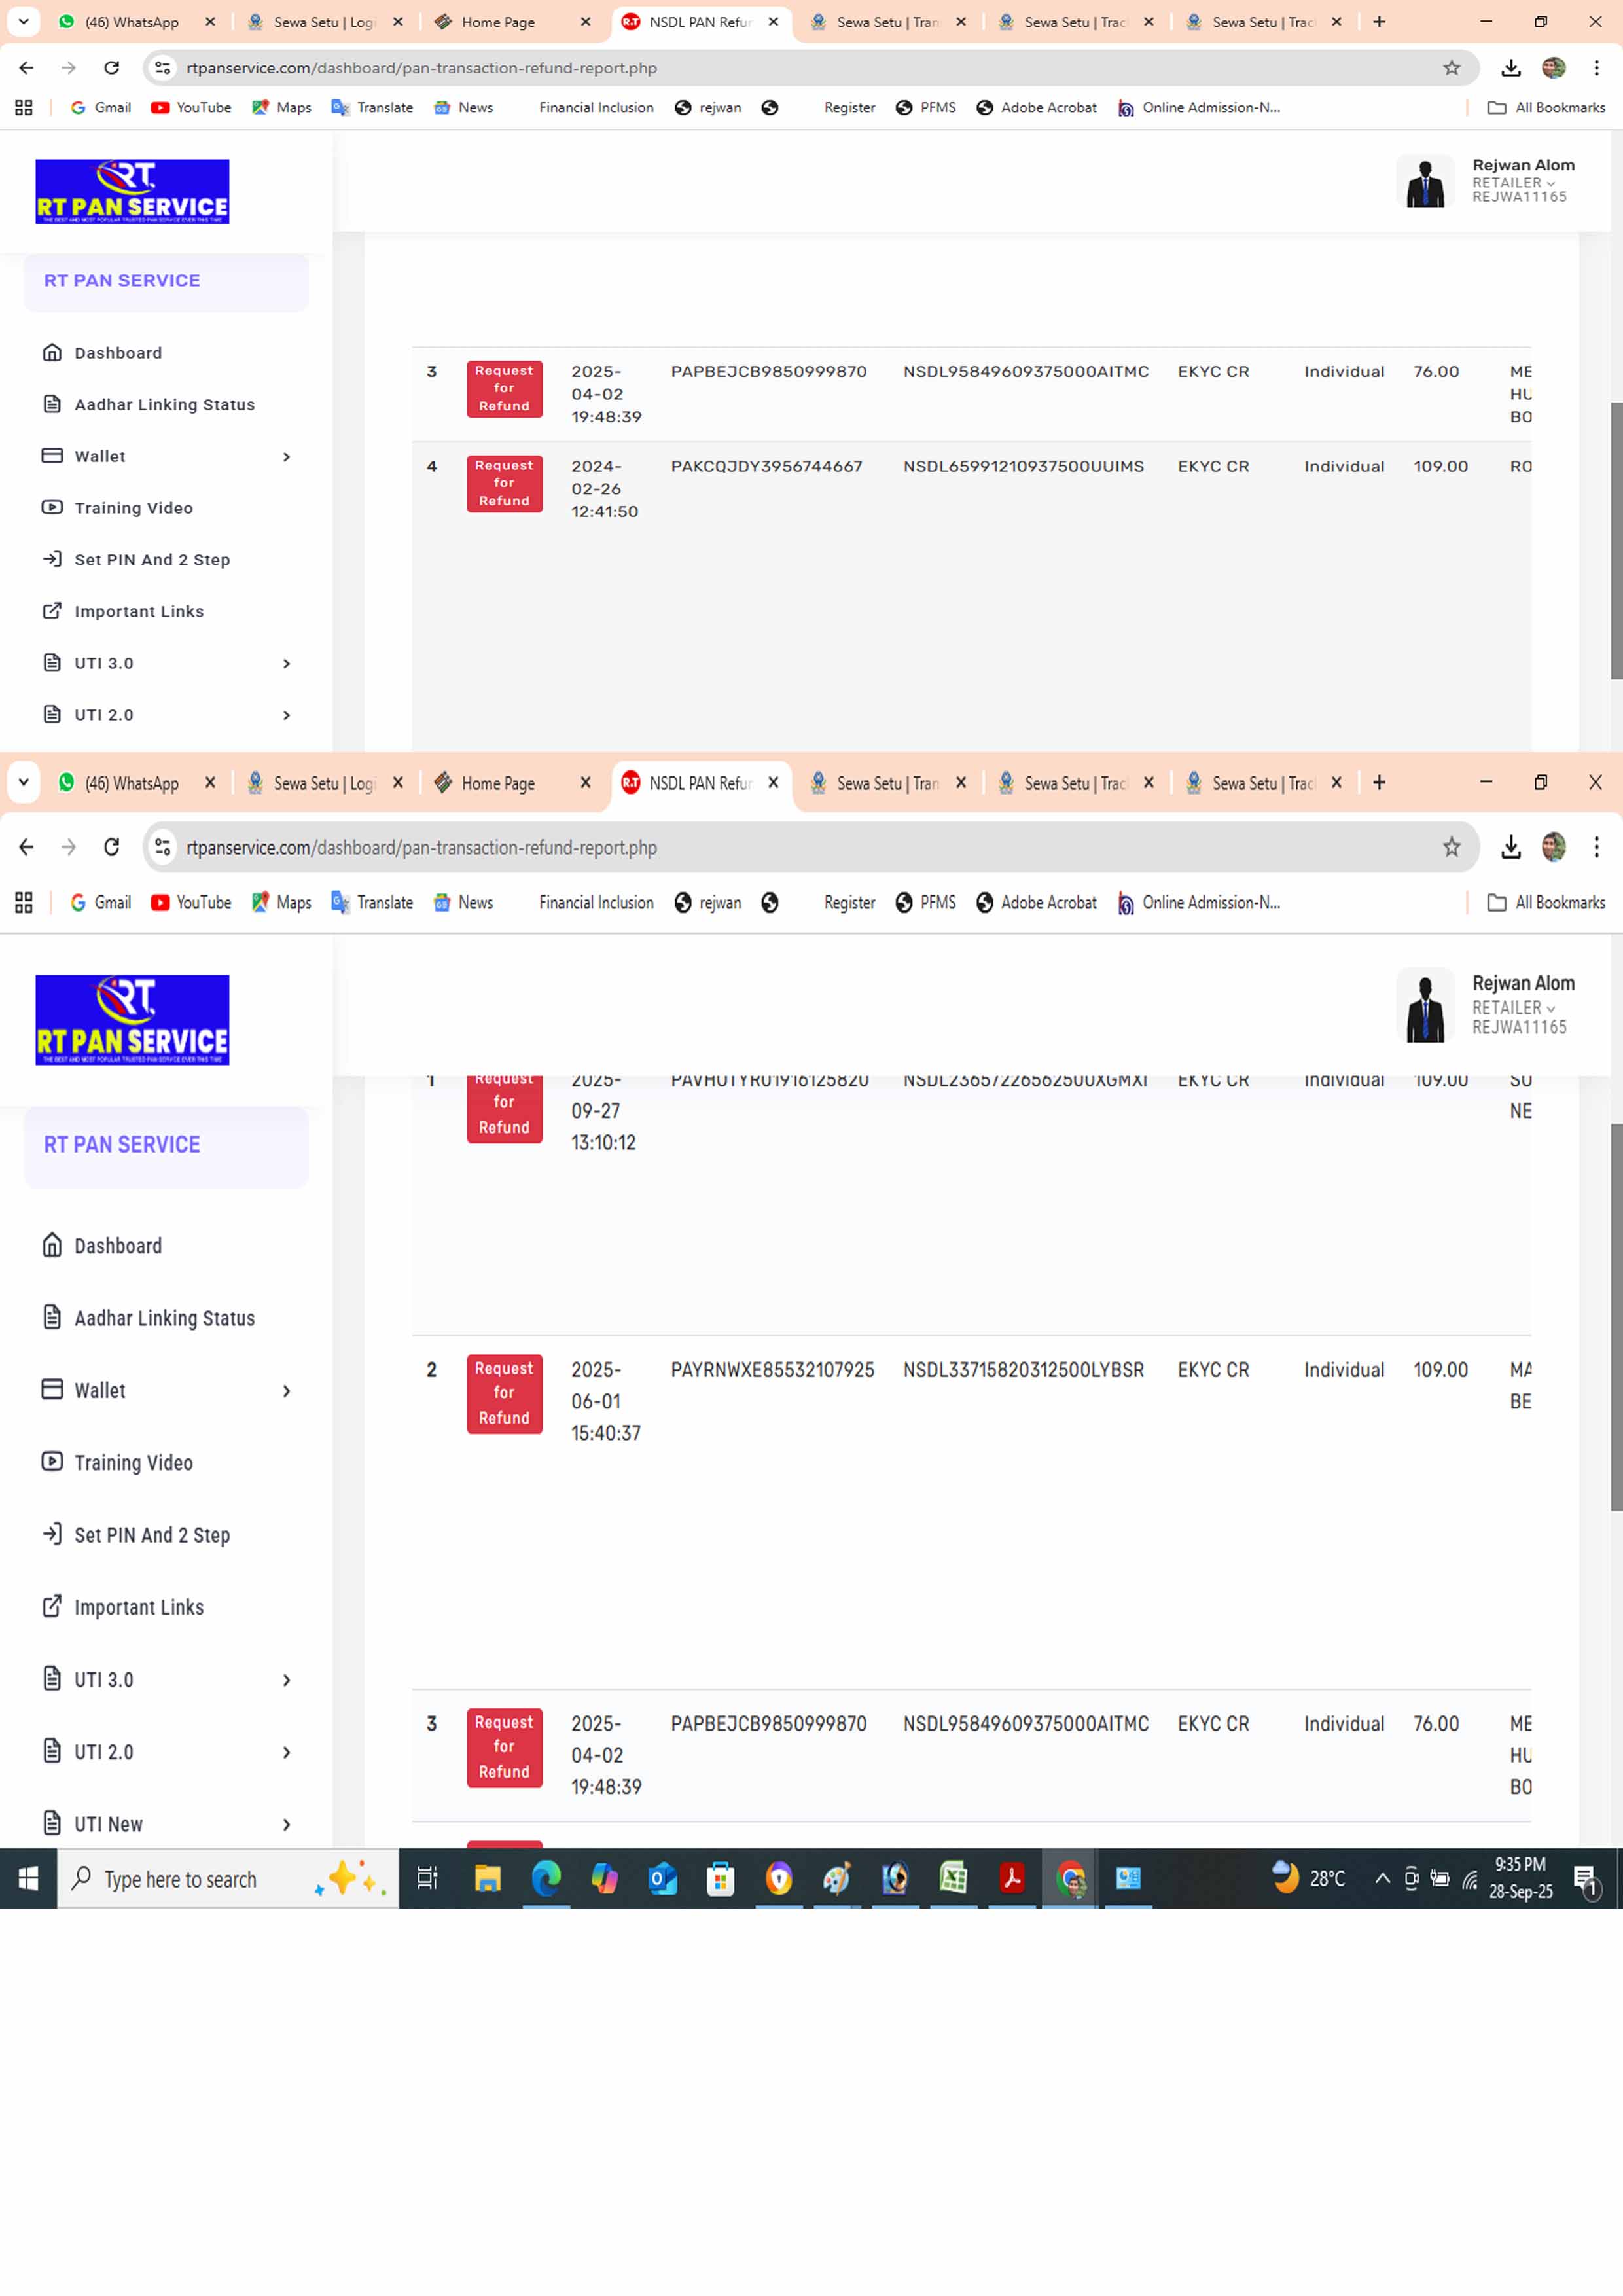
Task: Show hidden system tray icons chevron
Action: click(1382, 1879)
